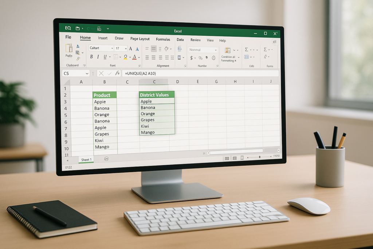Click the Format Painter brush icon
The height and width of the screenshot is (249, 373).
tap(78, 59)
